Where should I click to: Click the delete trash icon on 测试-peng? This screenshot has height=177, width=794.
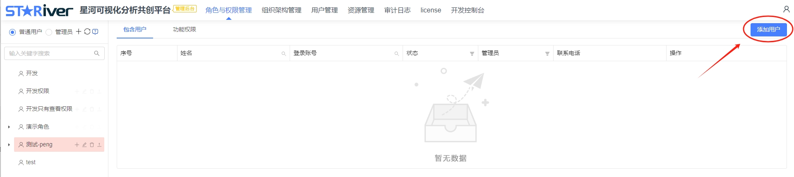(92, 145)
